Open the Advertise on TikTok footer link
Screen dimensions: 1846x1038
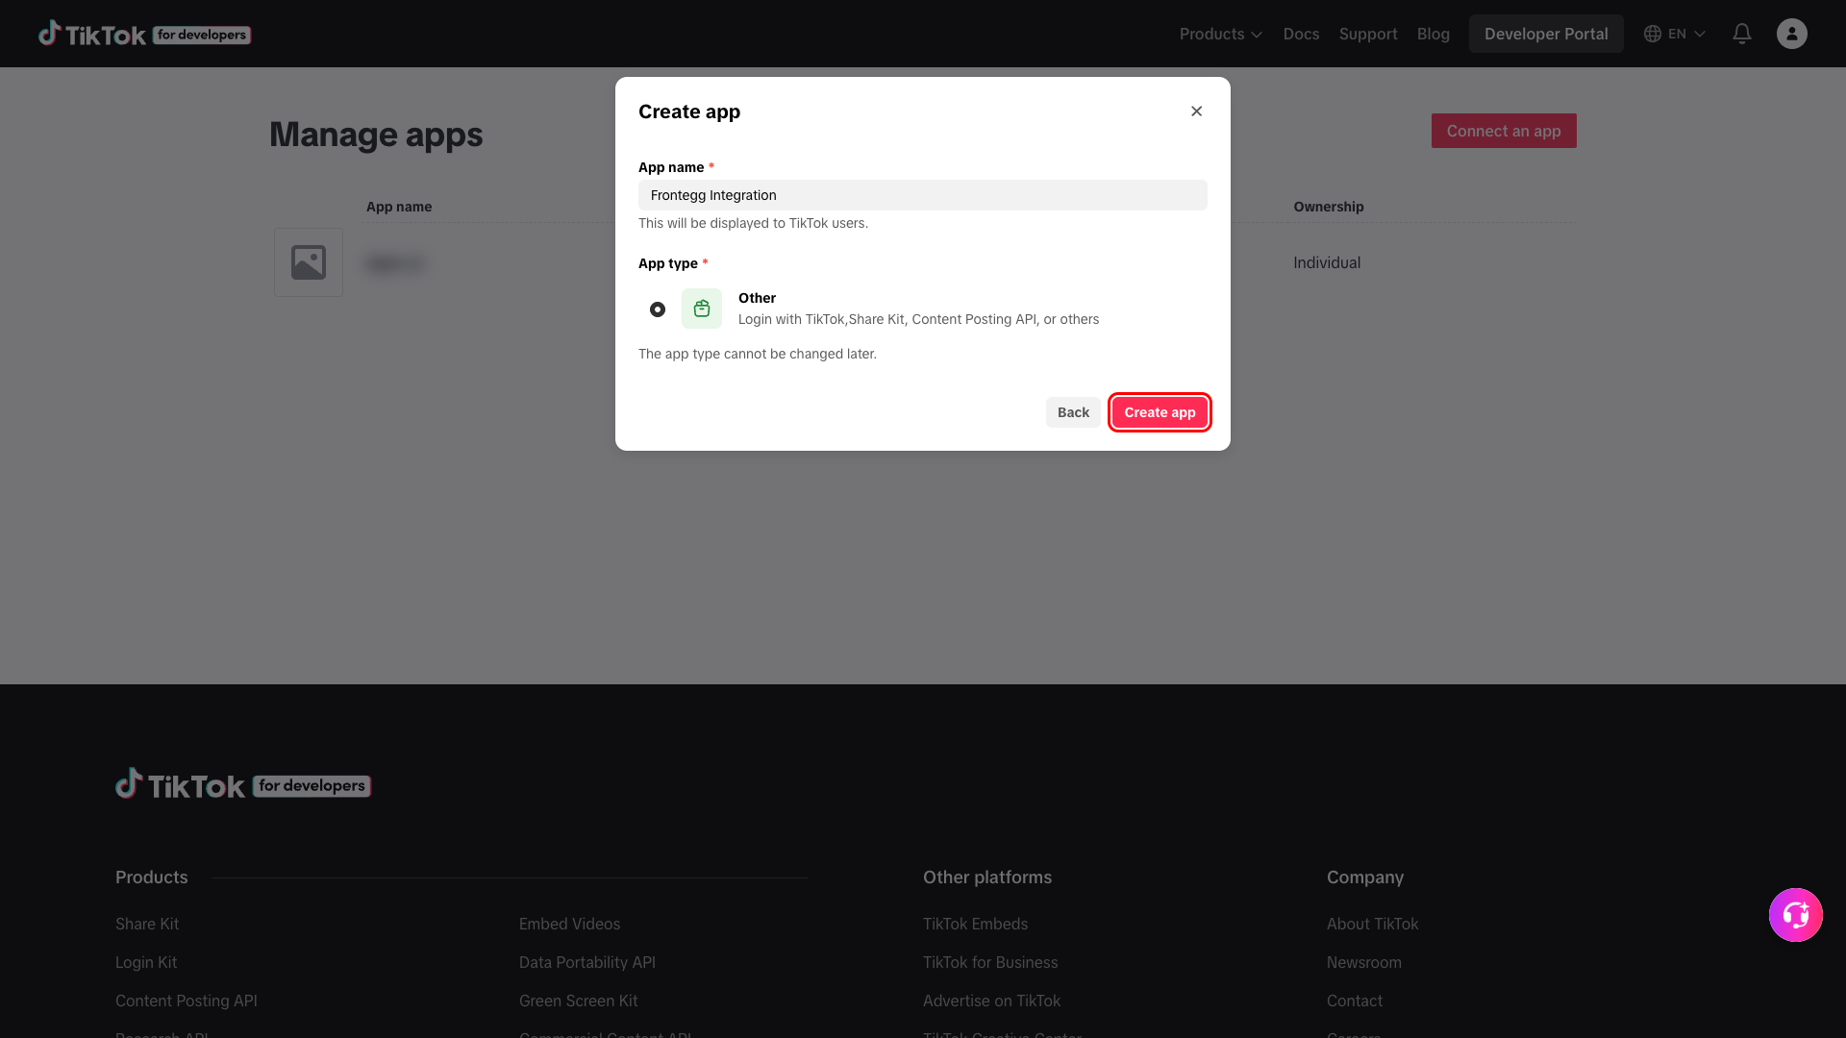991,1001
